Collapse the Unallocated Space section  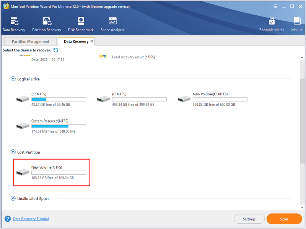coord(13,198)
